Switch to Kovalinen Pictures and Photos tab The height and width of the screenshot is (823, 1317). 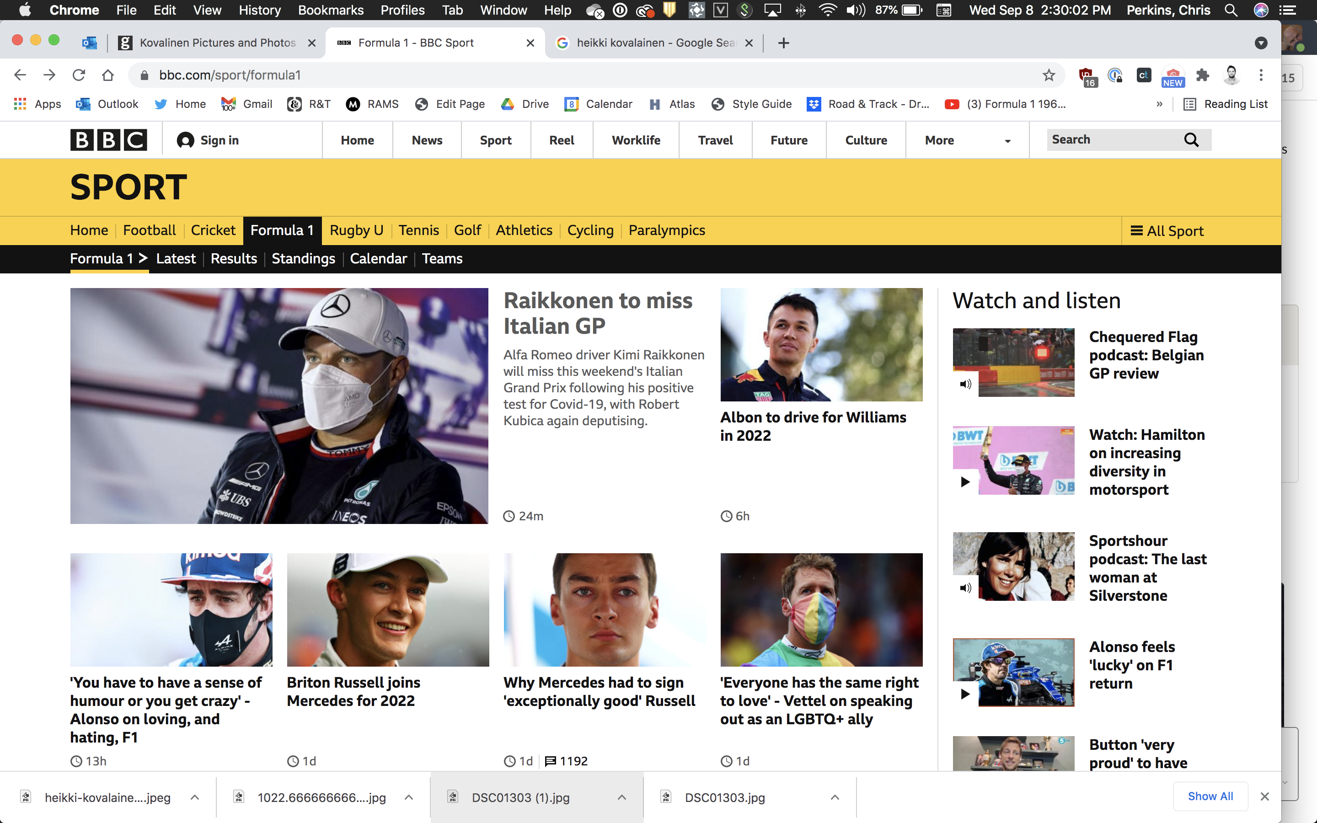point(218,43)
